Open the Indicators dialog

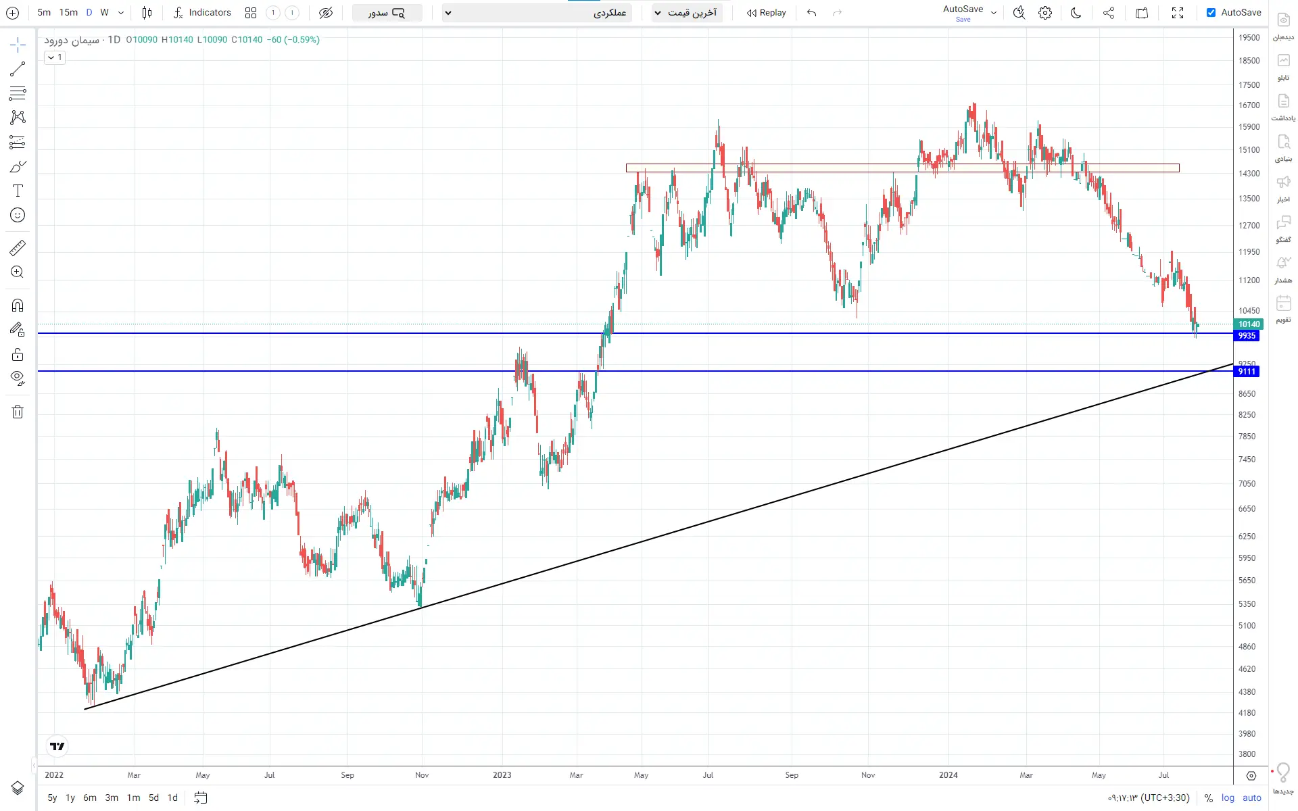tap(202, 13)
